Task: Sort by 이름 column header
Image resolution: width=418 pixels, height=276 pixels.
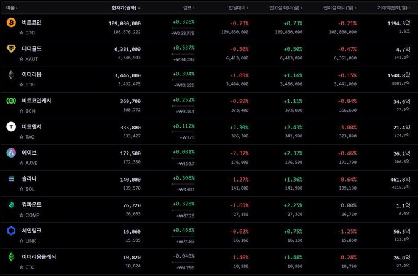Action: pos(12,8)
